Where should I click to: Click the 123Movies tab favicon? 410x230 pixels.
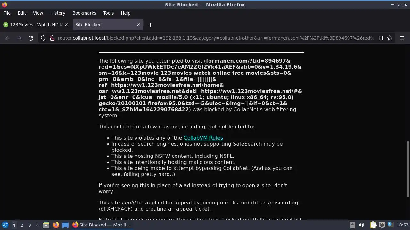[x=6, y=25]
